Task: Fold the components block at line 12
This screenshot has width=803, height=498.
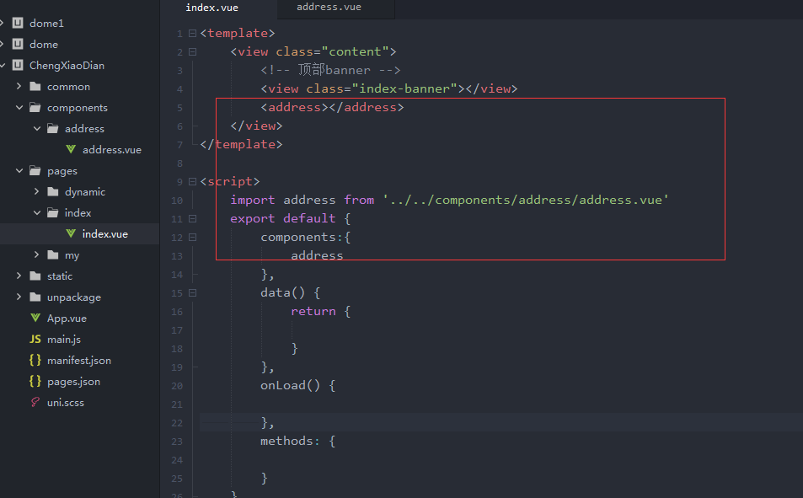Action: click(193, 238)
